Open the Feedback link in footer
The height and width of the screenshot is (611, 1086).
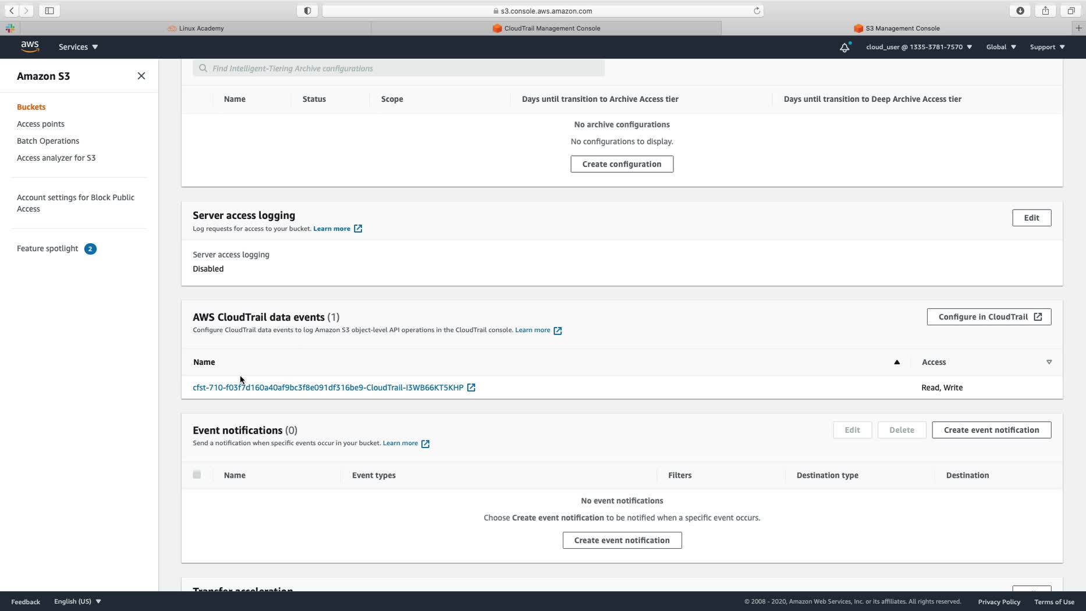click(26, 602)
